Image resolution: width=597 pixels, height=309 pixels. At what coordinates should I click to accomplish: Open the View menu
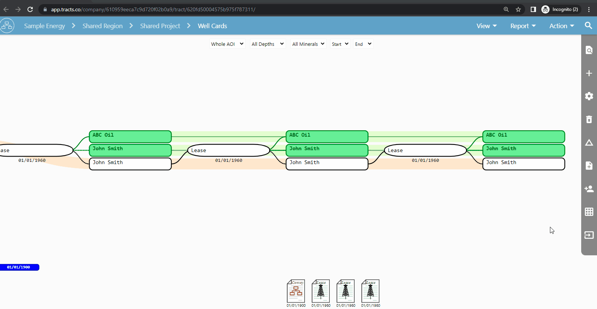tap(486, 26)
